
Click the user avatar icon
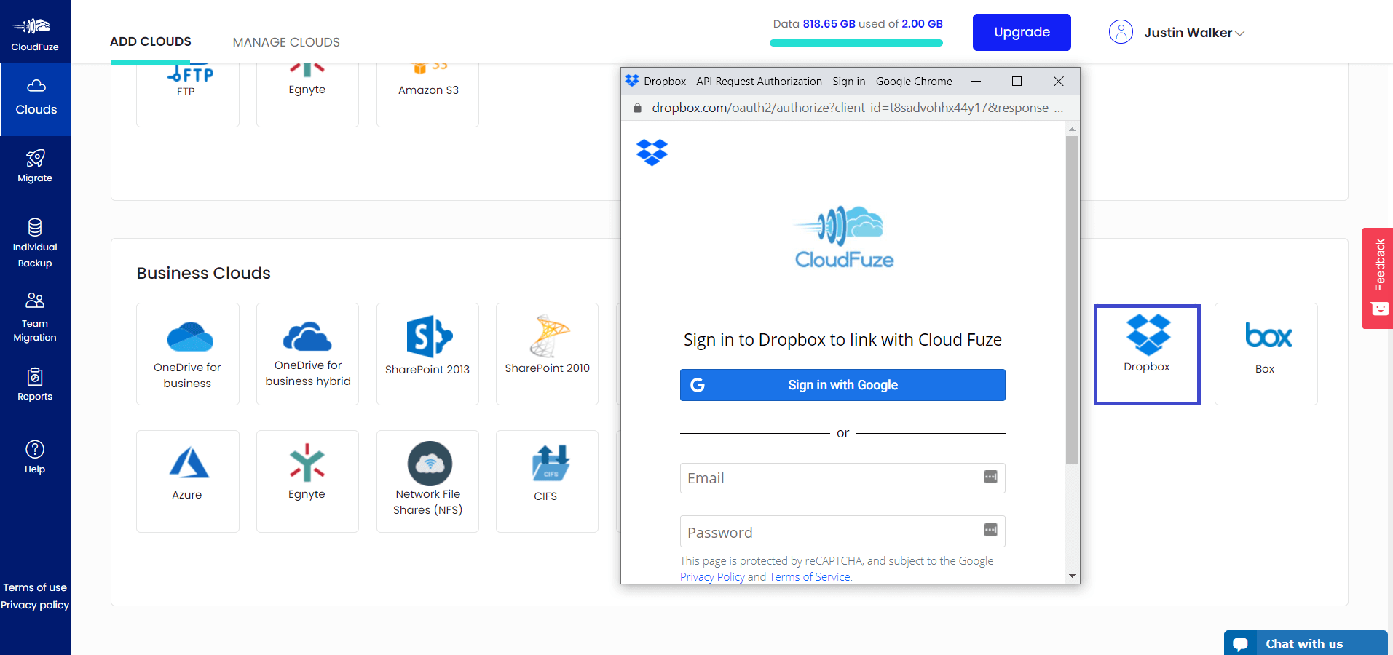[x=1121, y=32]
